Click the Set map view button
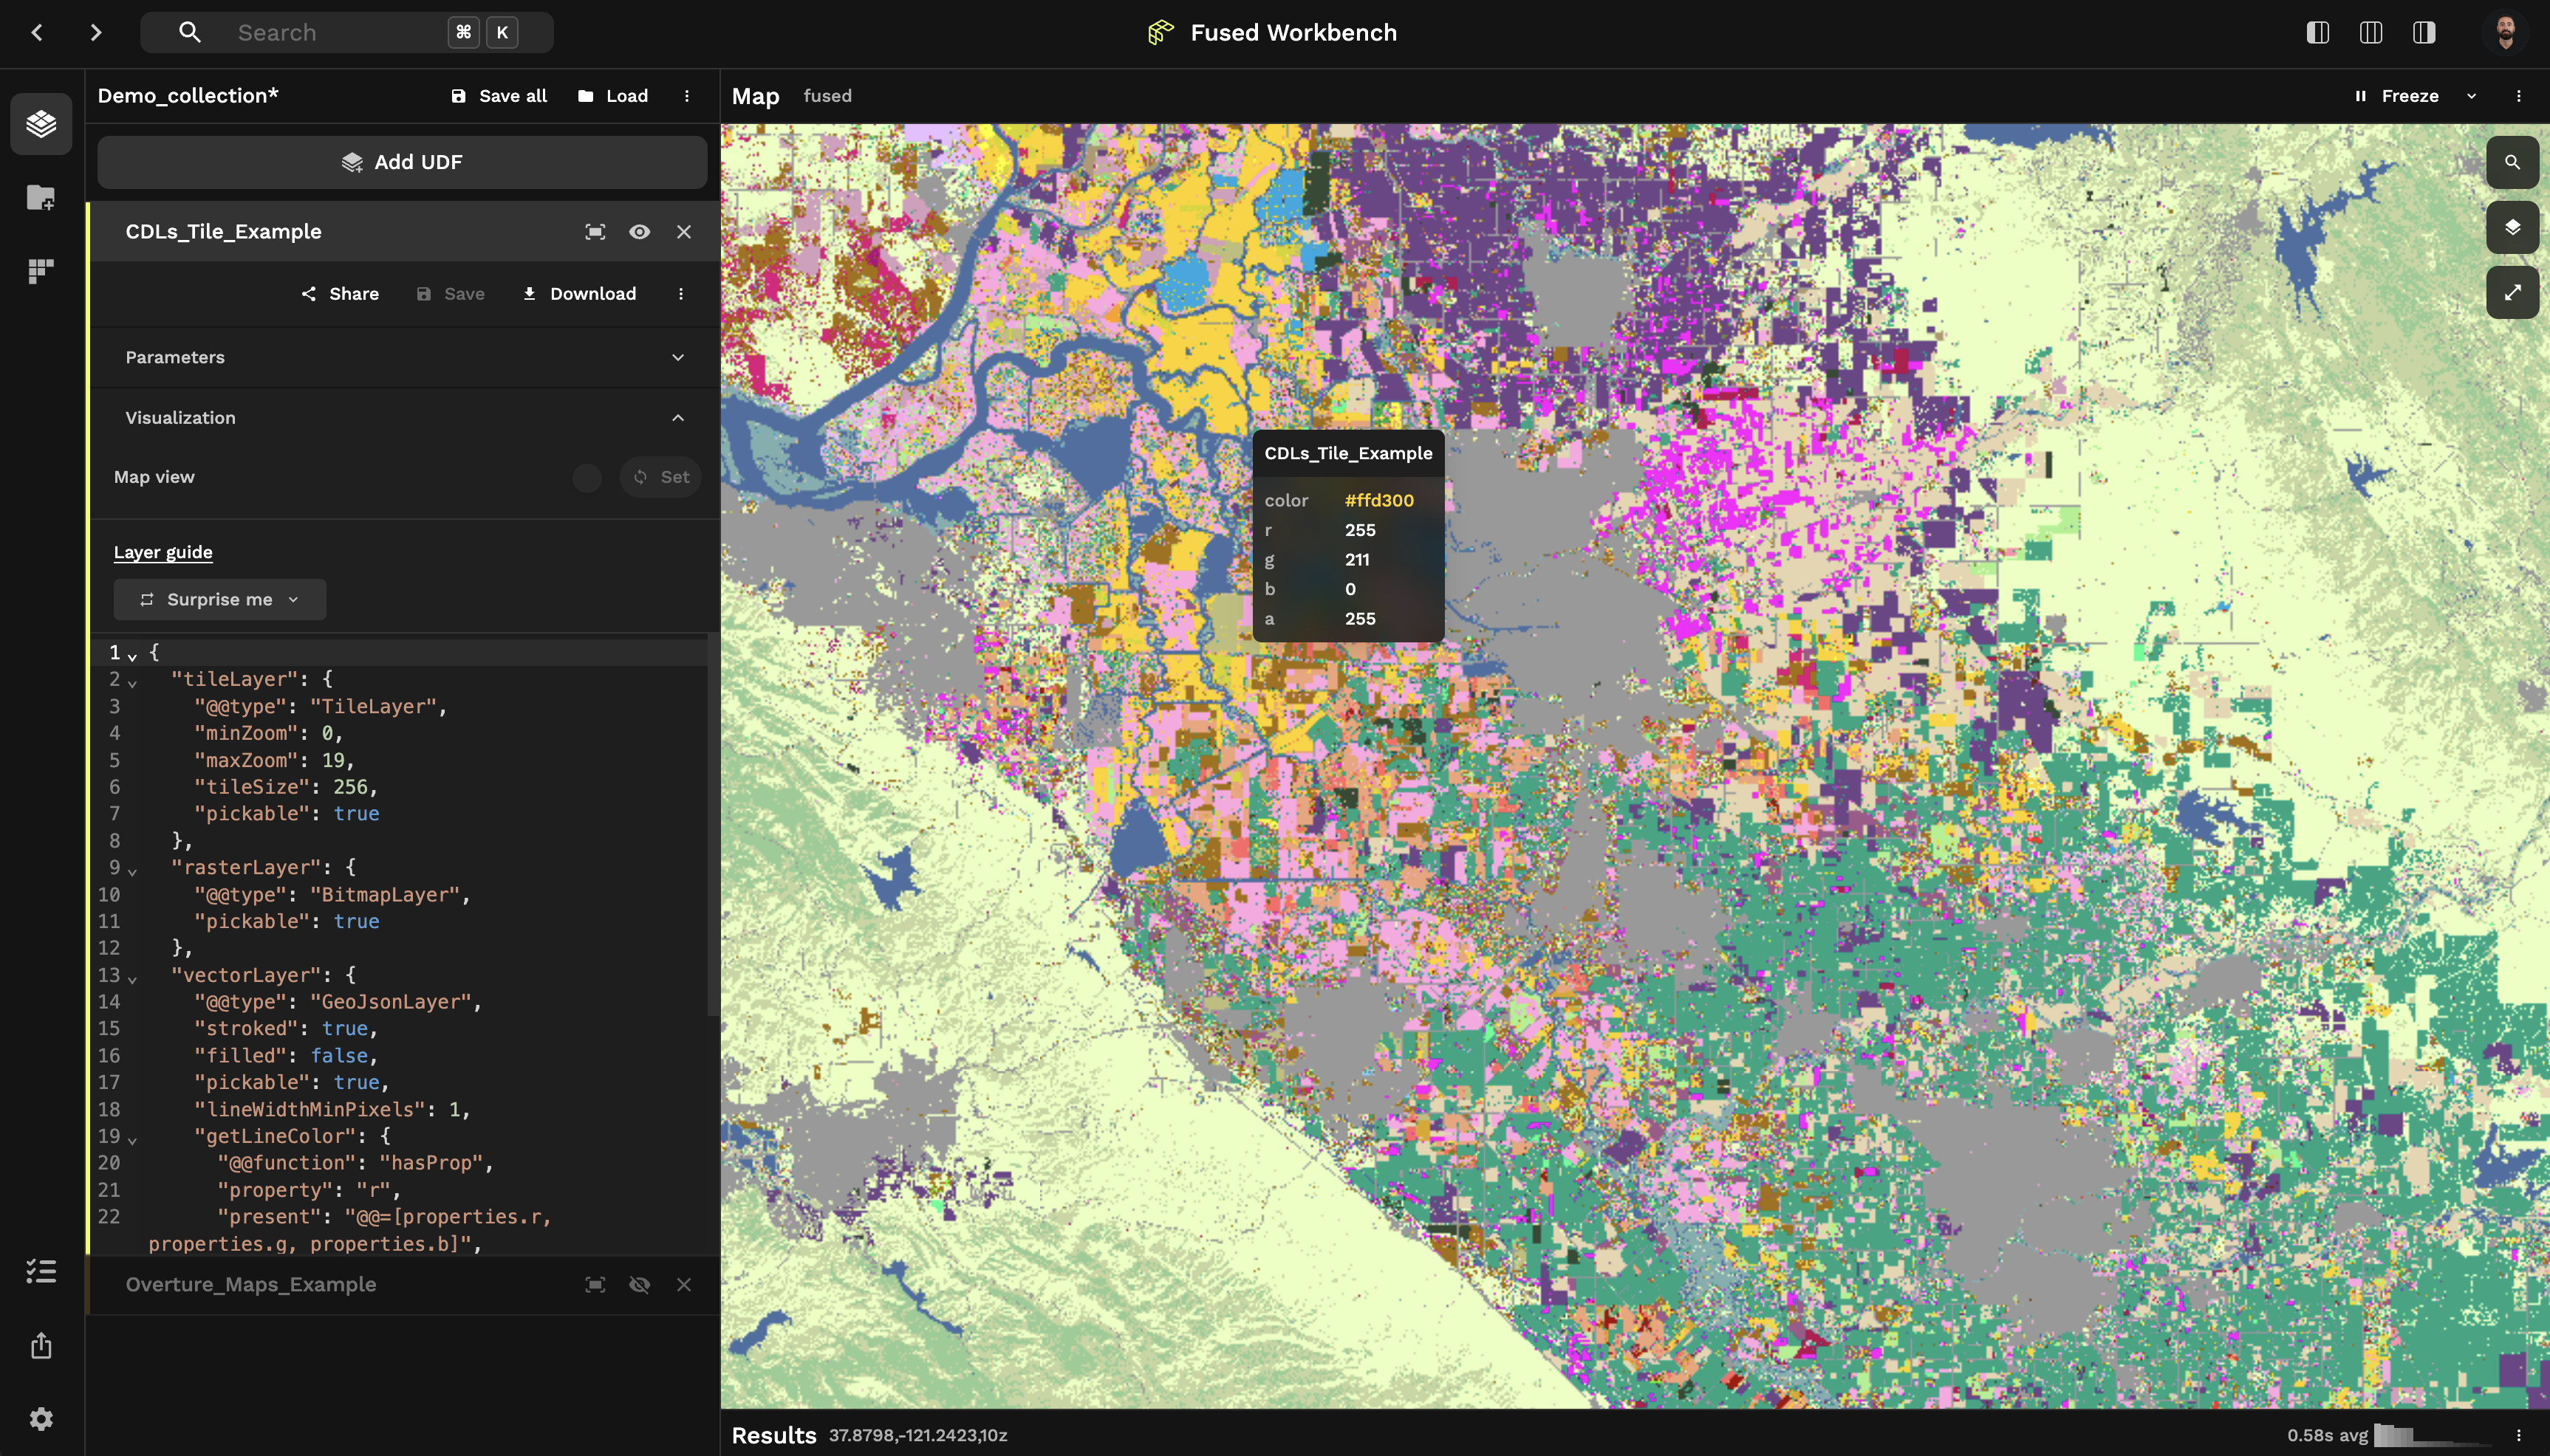 click(x=661, y=478)
